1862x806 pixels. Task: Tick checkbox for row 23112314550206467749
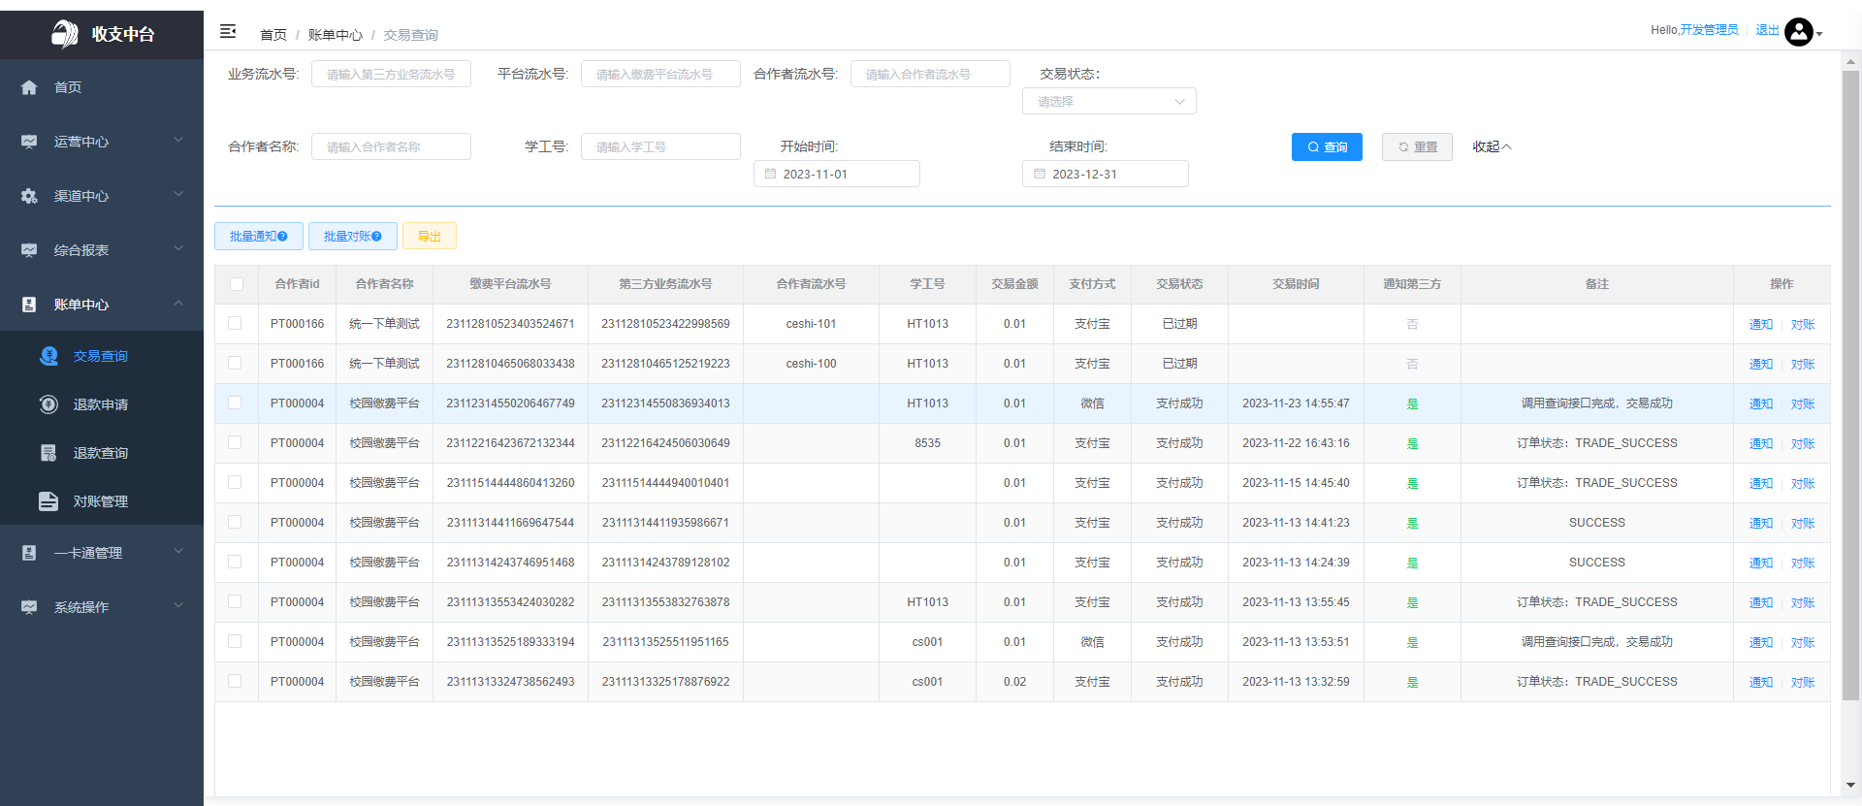(x=235, y=403)
